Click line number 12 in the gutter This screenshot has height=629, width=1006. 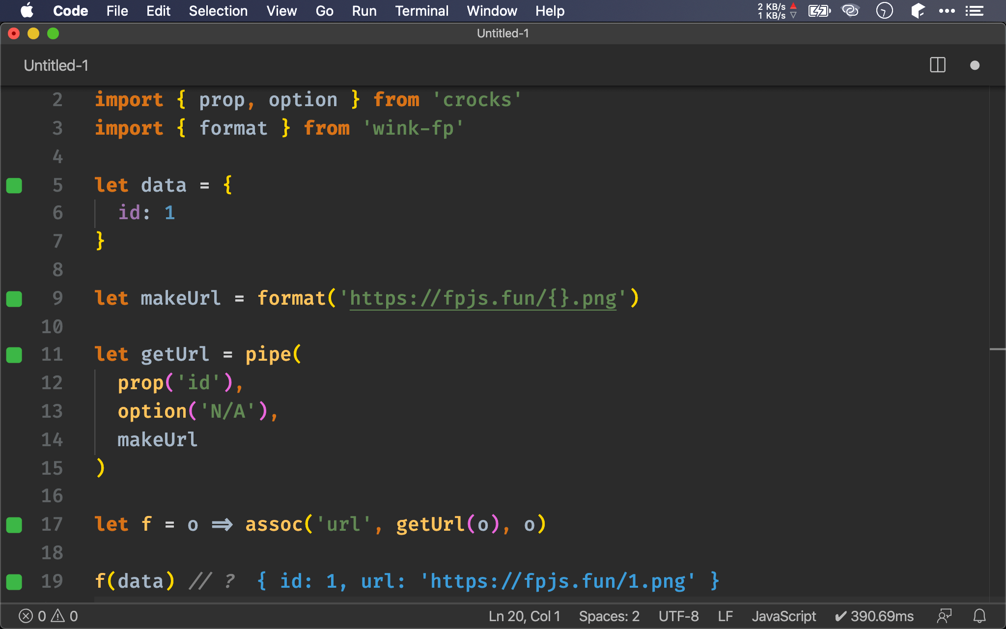point(52,383)
